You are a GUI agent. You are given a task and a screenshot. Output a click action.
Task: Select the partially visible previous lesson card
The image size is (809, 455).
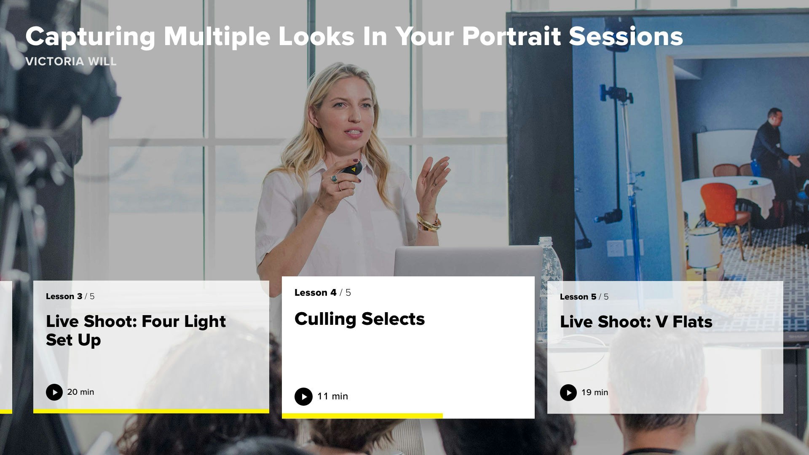(x=6, y=347)
